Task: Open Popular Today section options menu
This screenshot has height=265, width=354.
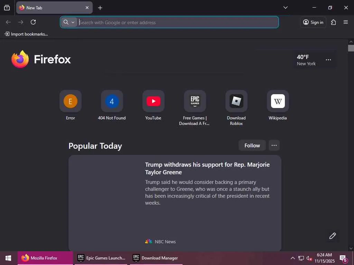Action: click(274, 145)
